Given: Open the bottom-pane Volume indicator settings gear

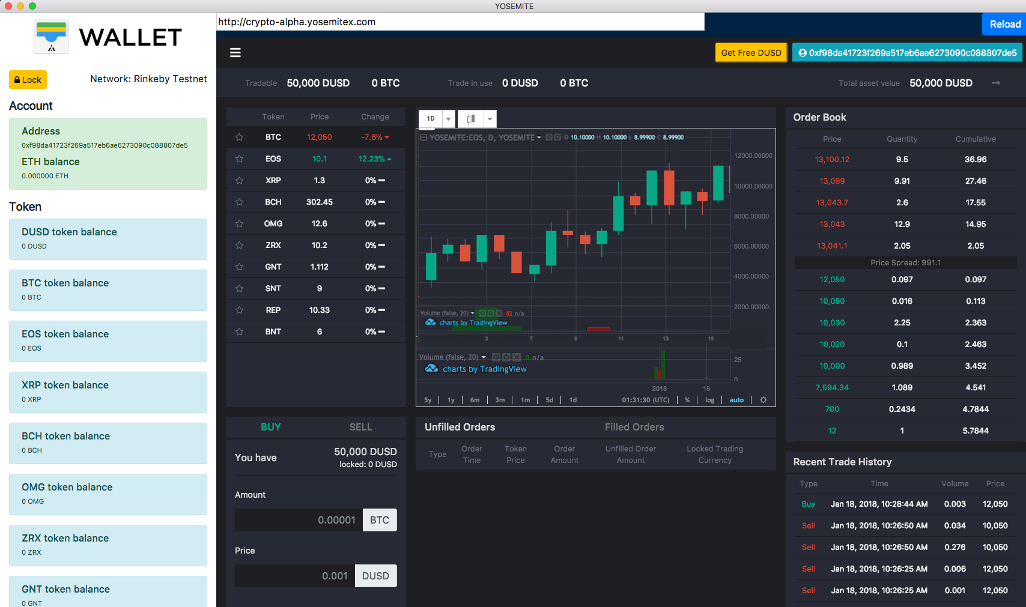Looking at the screenshot, I should [506, 357].
